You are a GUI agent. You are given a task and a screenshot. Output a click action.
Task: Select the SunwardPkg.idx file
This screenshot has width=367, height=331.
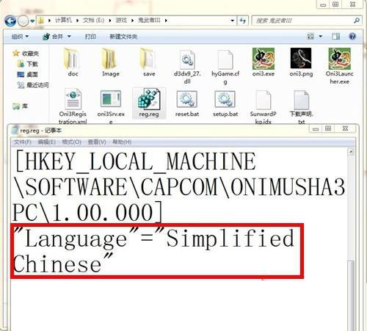click(264, 106)
